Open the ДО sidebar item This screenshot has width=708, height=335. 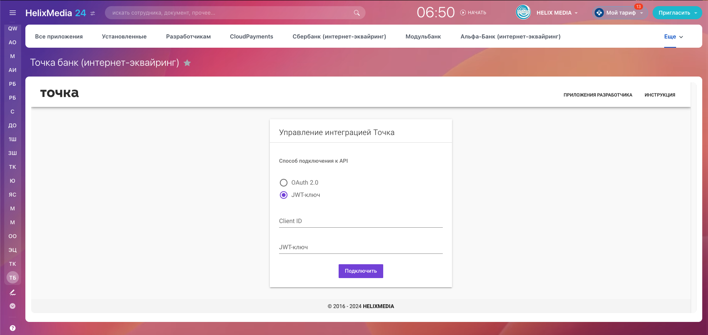[x=13, y=125]
